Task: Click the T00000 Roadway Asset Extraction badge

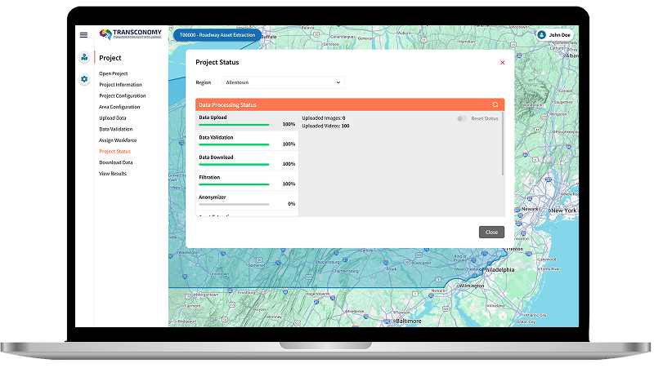Action: (x=216, y=35)
